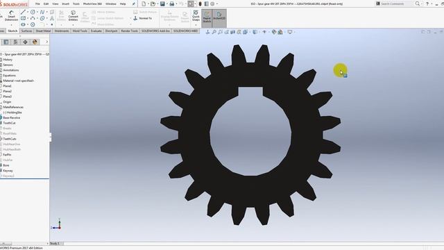Open the Insert menu
444x250 pixels.
[x=65, y=4]
